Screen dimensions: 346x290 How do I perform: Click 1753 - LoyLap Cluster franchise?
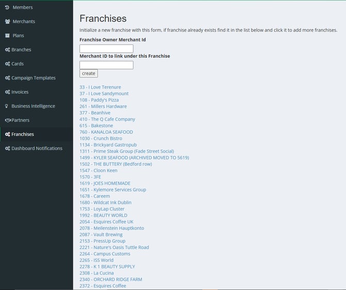[x=102, y=209]
